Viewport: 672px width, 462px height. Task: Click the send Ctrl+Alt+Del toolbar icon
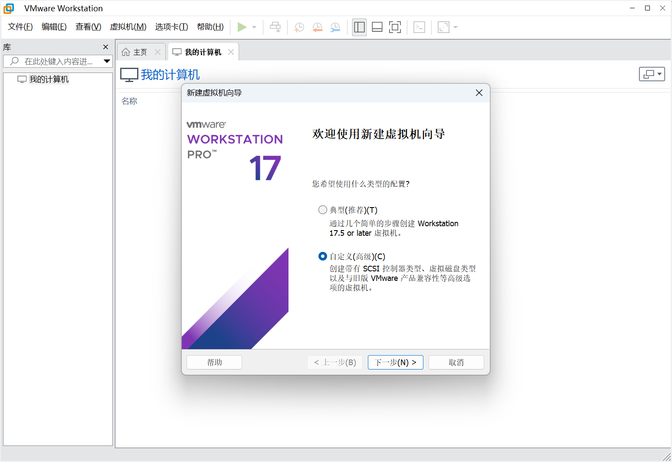[x=275, y=27]
